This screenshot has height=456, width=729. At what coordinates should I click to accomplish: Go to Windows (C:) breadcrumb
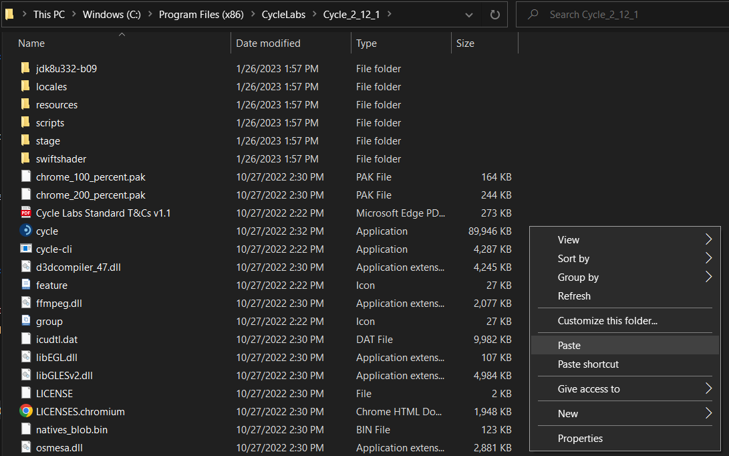point(112,15)
